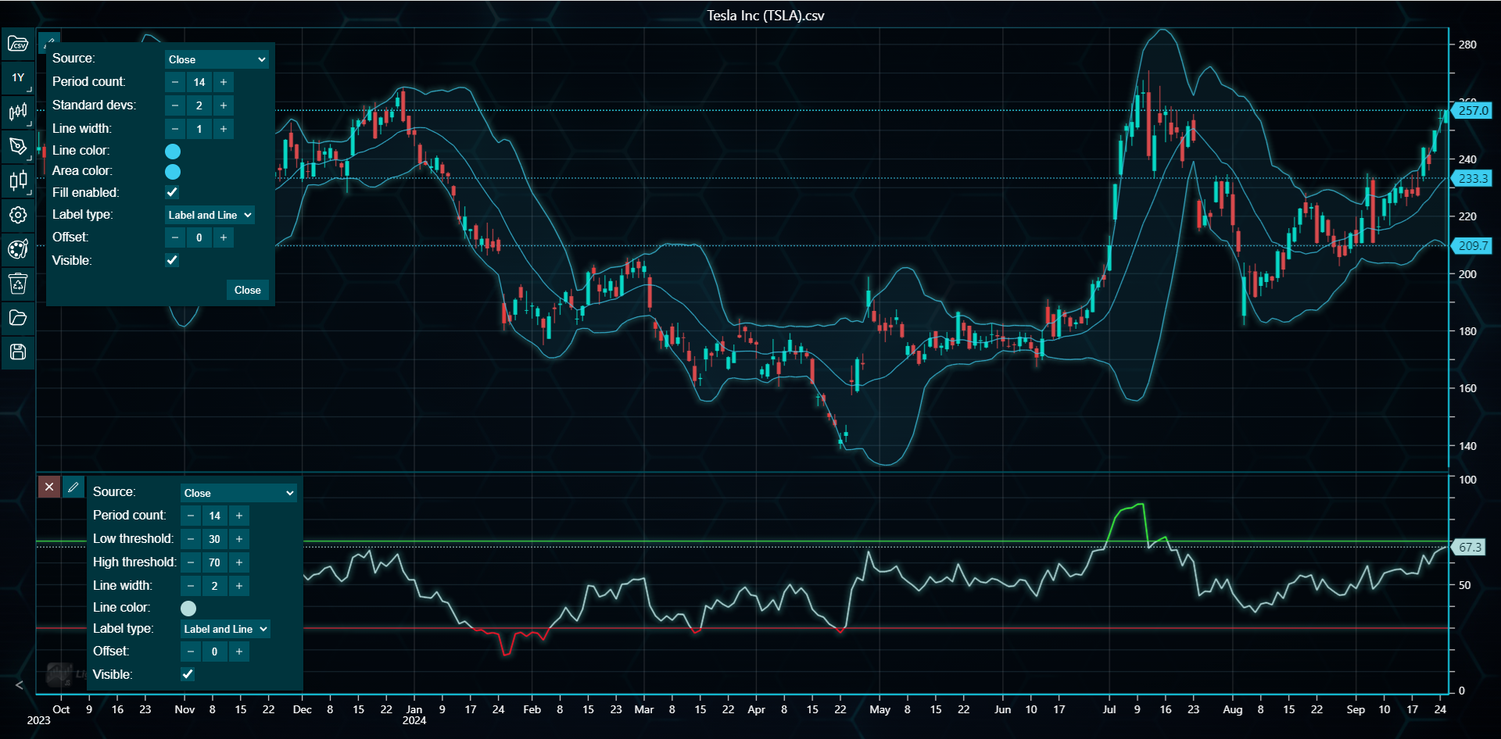
Task: Open Source dropdown in RSI settings
Action: 238,493
